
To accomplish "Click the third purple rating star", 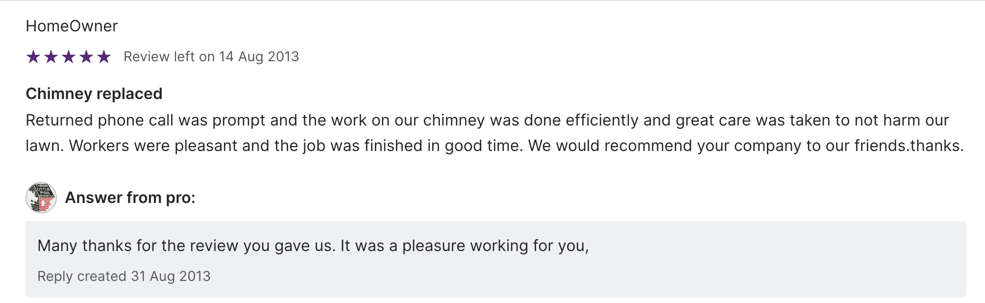I will pos(69,57).
